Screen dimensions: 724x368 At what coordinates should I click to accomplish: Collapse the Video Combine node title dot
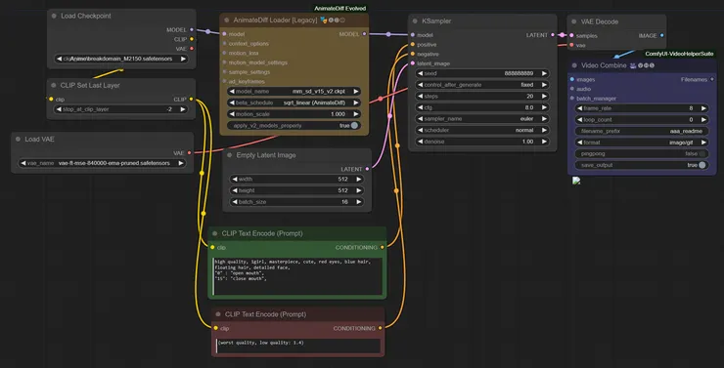[574, 65]
